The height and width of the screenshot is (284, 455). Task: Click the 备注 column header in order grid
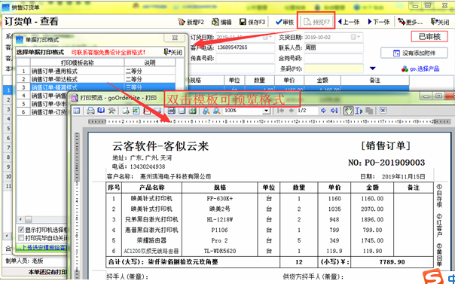tap(375, 81)
